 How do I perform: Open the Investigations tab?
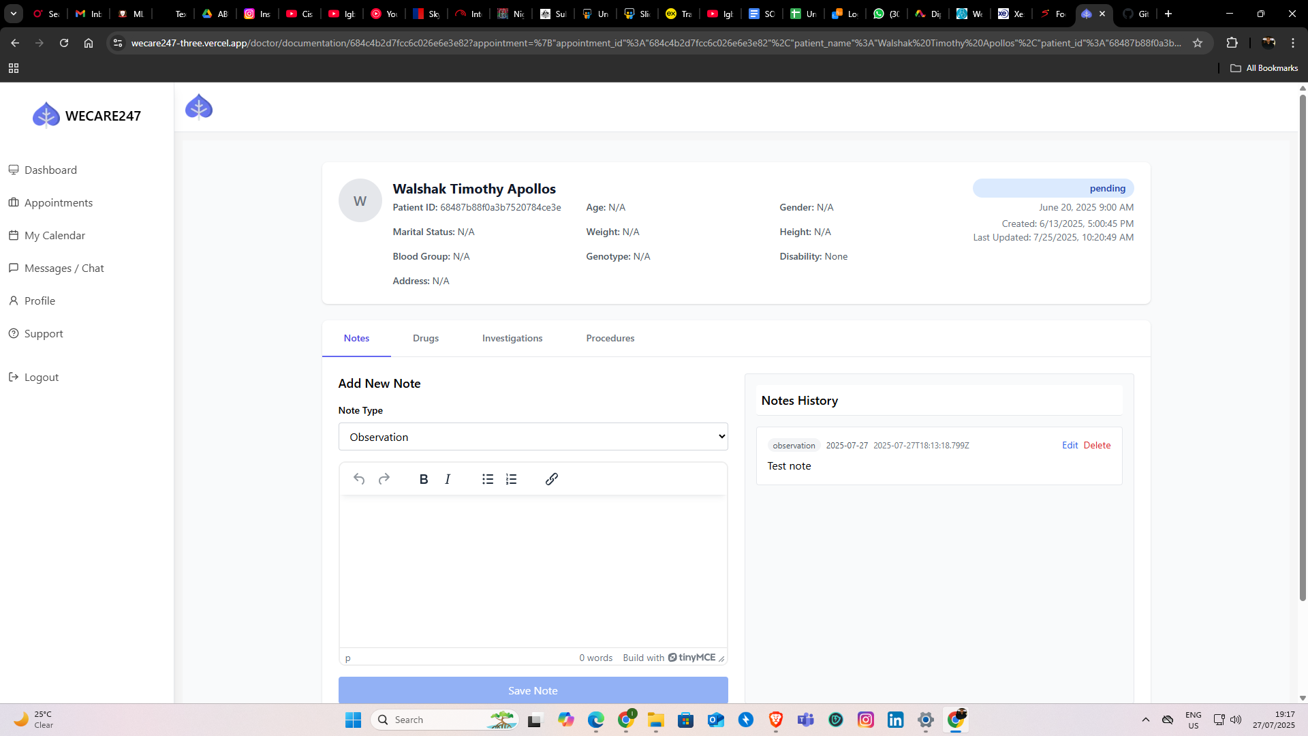[x=512, y=338]
